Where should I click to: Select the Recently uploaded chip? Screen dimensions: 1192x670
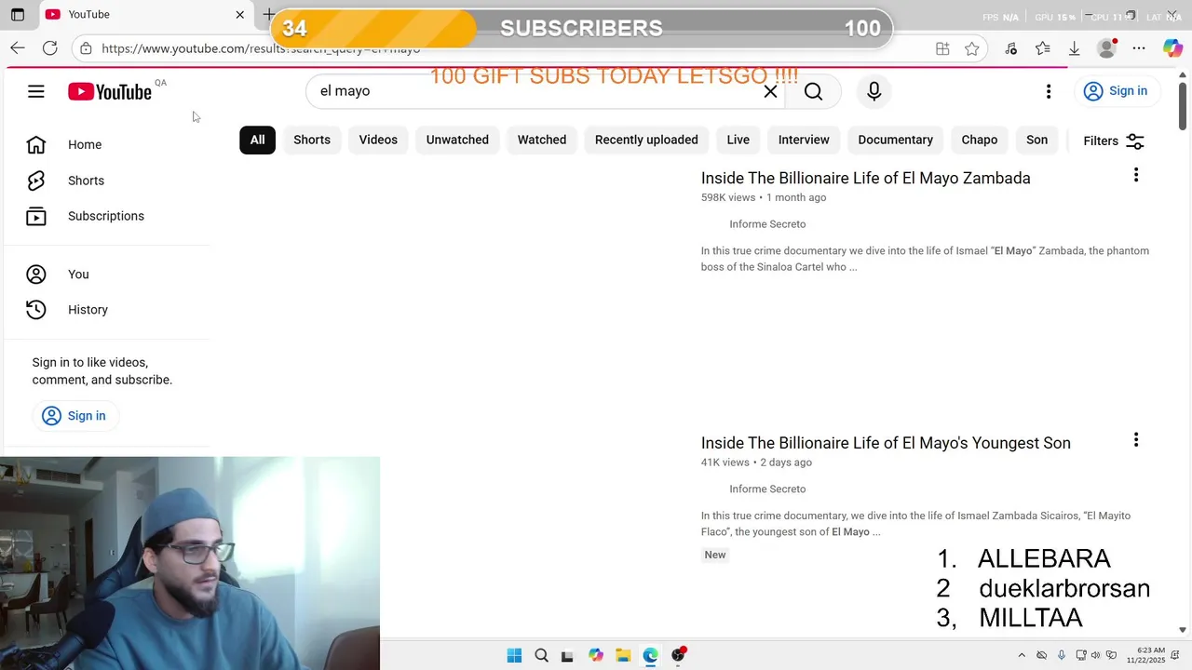click(x=646, y=140)
